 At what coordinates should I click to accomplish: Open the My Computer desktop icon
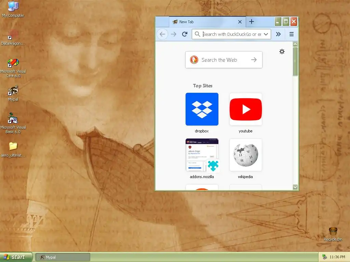(13, 9)
